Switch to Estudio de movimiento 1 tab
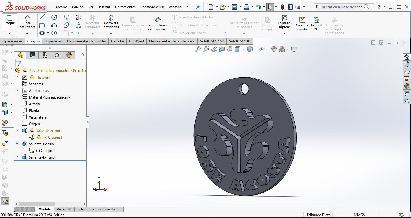 tap(98, 209)
